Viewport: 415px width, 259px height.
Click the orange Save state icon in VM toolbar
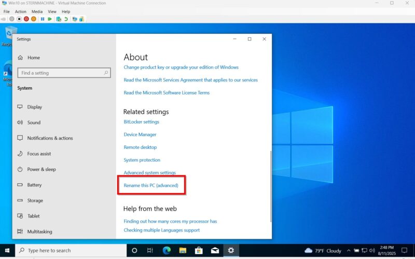coord(34,19)
